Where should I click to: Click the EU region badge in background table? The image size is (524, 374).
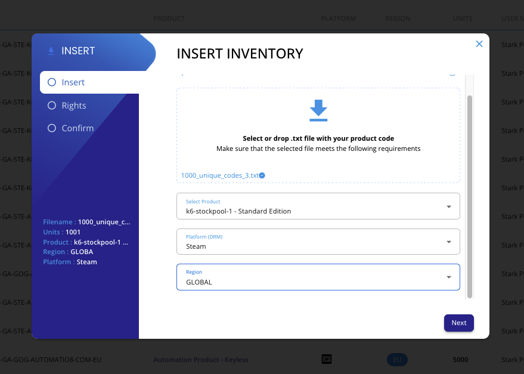(x=397, y=360)
